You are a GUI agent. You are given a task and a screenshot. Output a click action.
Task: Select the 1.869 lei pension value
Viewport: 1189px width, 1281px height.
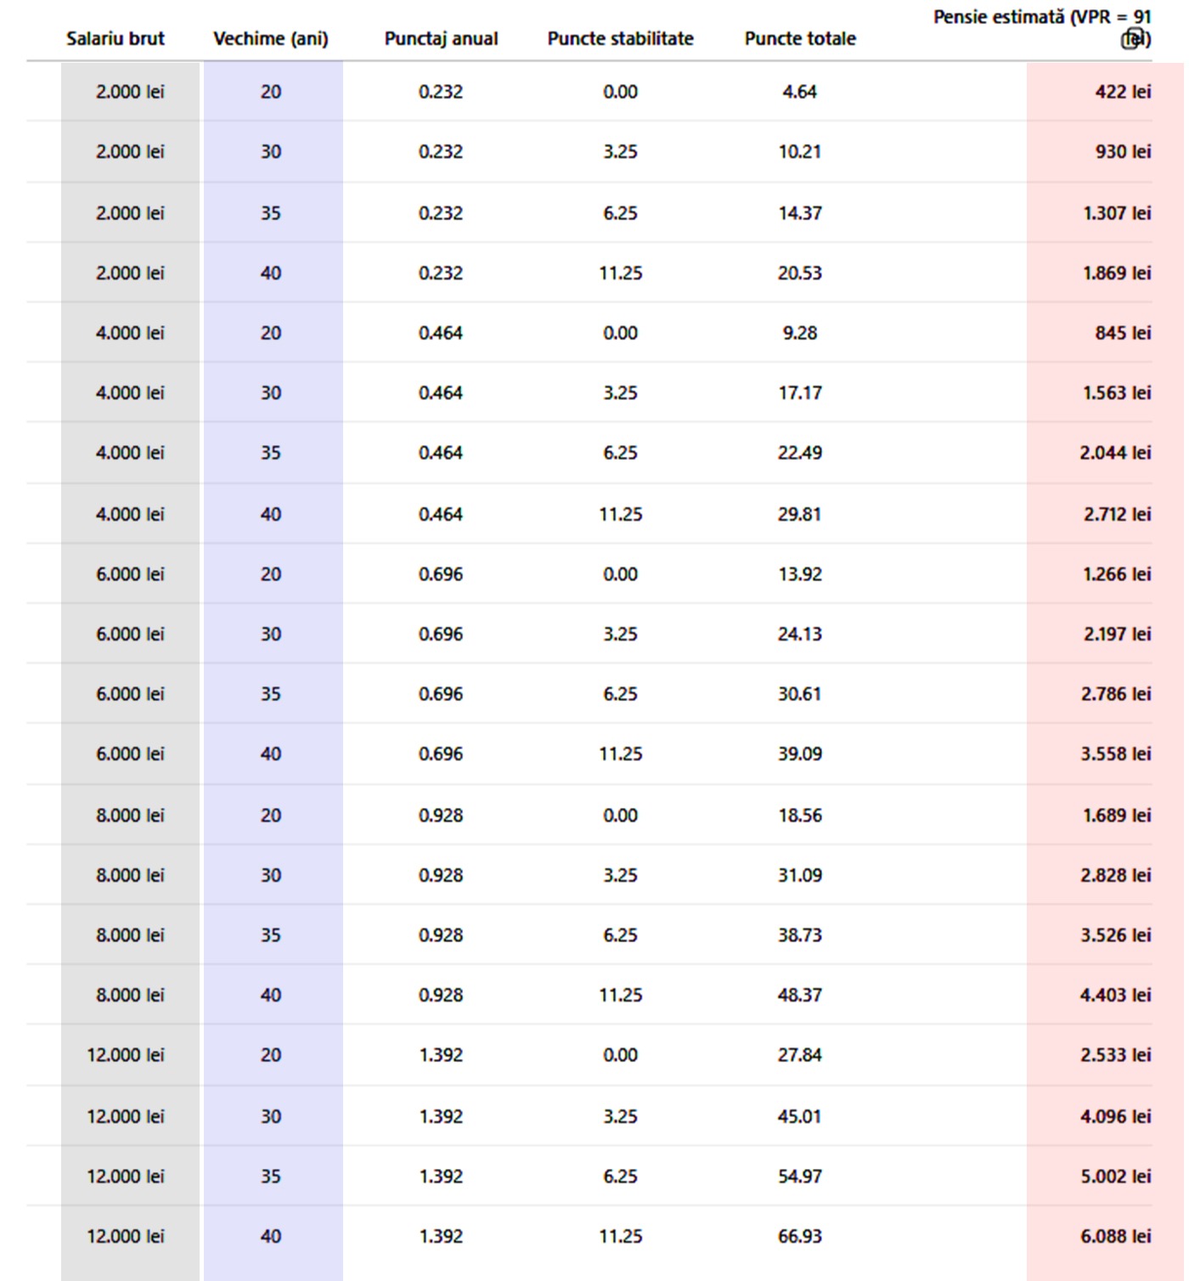(x=1117, y=273)
